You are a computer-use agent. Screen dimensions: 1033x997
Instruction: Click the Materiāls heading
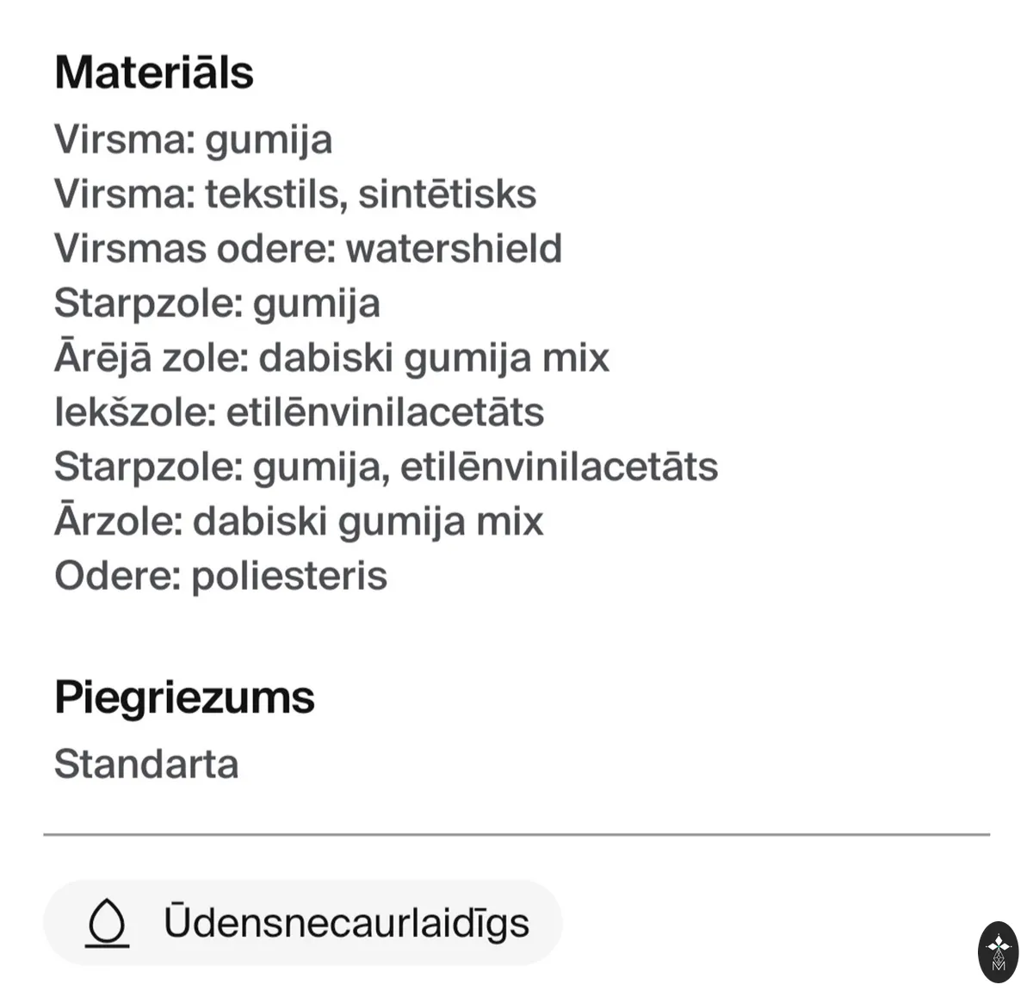[154, 72]
